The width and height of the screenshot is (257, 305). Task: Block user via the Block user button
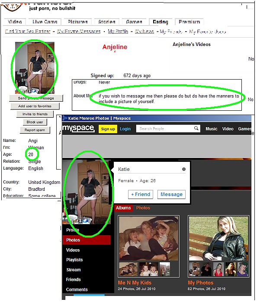click(x=35, y=122)
